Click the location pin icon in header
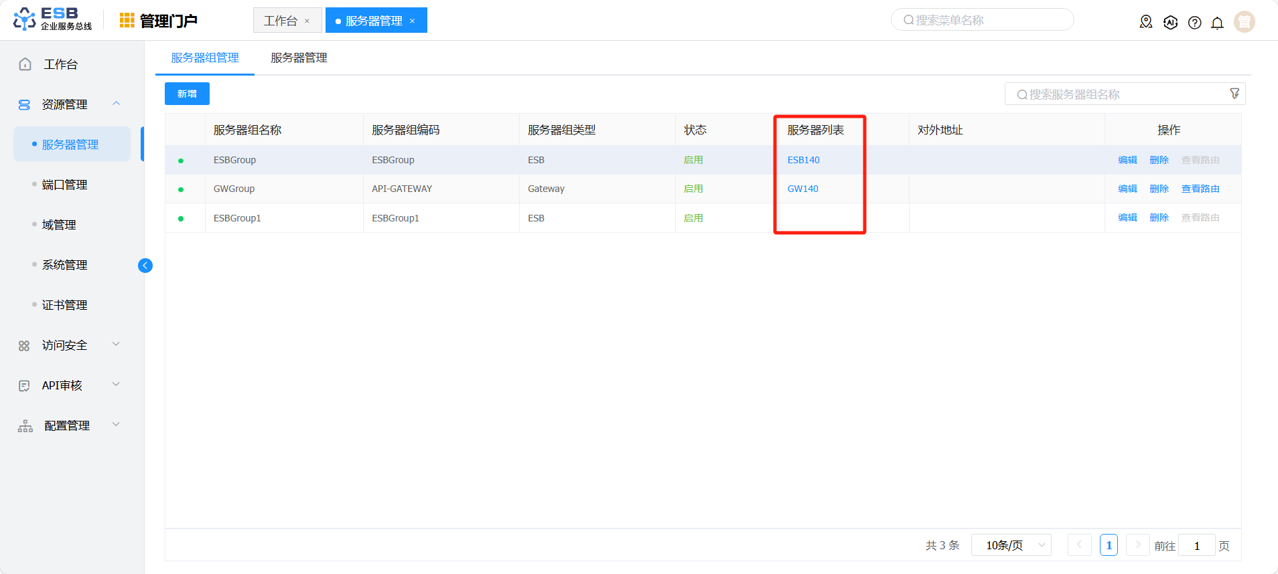Viewport: 1278px width, 574px height. 1146,22
